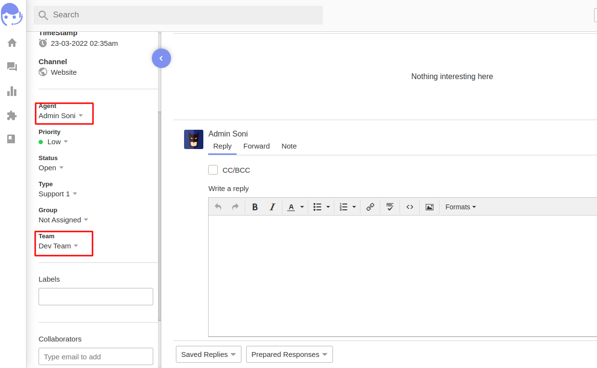Click the redo icon in the editor
The height and width of the screenshot is (368, 597).
coord(235,207)
